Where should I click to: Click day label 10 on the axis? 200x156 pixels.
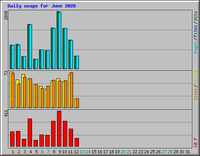coord(64,152)
